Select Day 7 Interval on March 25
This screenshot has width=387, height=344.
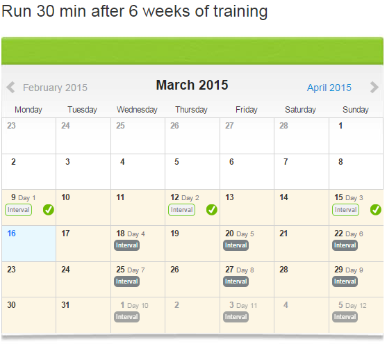point(127,281)
